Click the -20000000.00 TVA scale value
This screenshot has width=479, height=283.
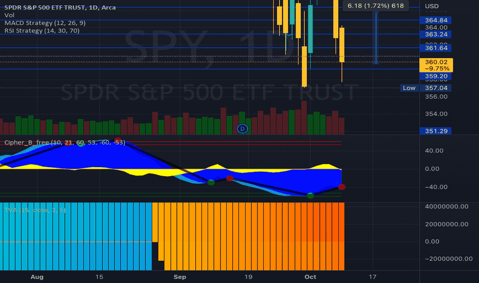(449, 259)
